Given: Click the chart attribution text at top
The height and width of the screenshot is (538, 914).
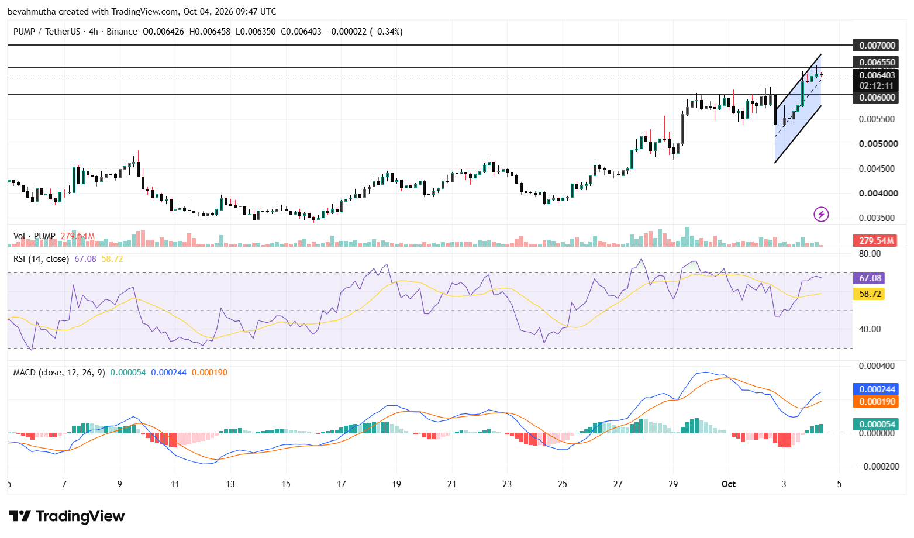Looking at the screenshot, I should tap(142, 12).
